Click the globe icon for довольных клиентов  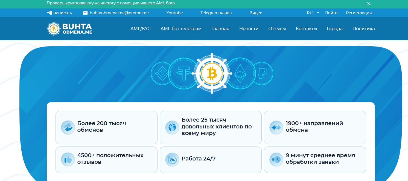[x=172, y=128]
